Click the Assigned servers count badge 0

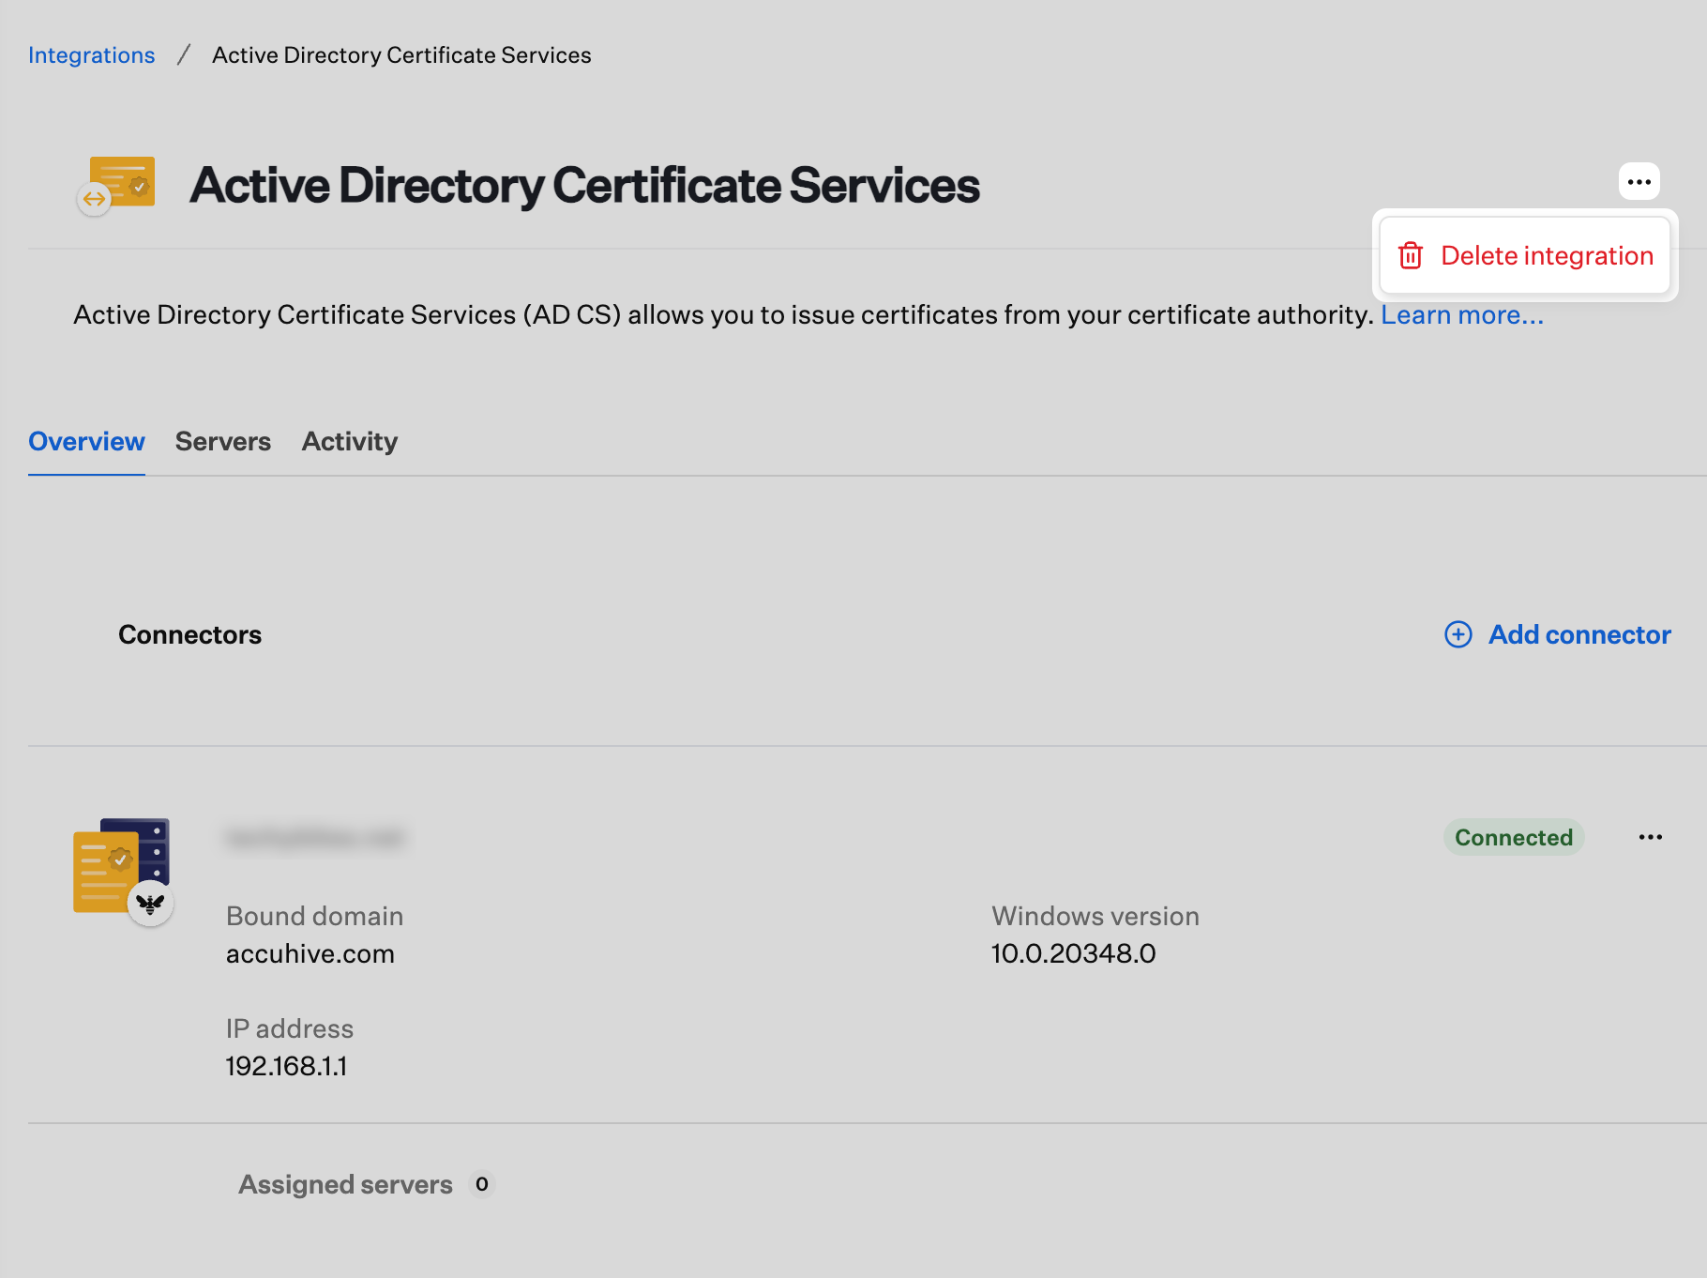481,1184
